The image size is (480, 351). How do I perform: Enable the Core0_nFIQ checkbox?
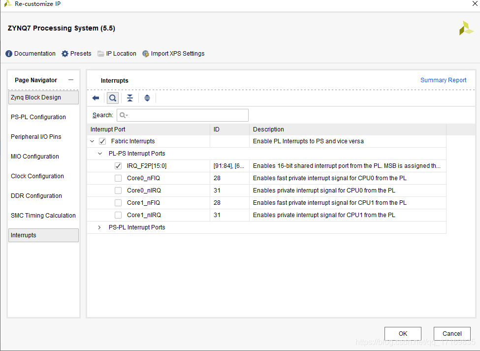[x=118, y=178]
